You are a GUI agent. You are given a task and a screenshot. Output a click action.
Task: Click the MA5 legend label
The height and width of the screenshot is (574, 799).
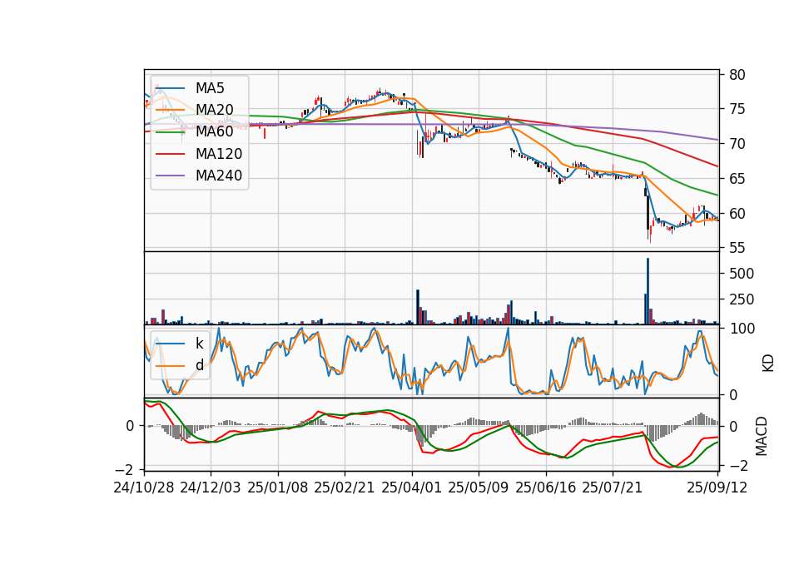click(210, 88)
